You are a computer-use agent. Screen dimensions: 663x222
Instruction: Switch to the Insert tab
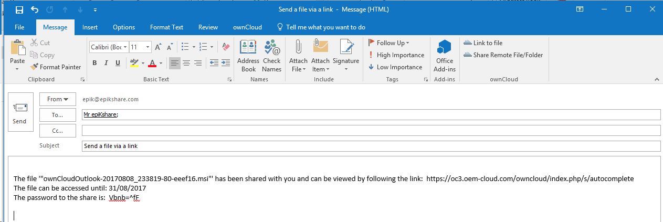click(90, 27)
